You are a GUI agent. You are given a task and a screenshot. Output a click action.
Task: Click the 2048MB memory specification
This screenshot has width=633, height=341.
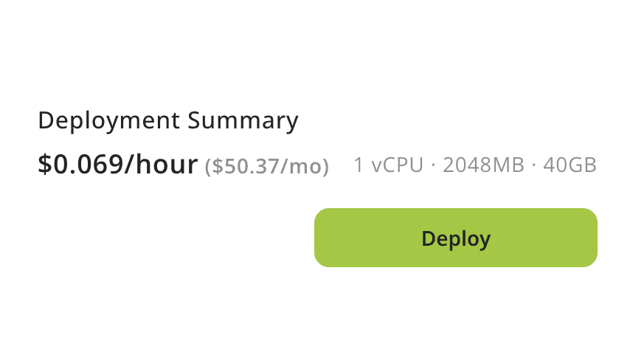coord(483,165)
